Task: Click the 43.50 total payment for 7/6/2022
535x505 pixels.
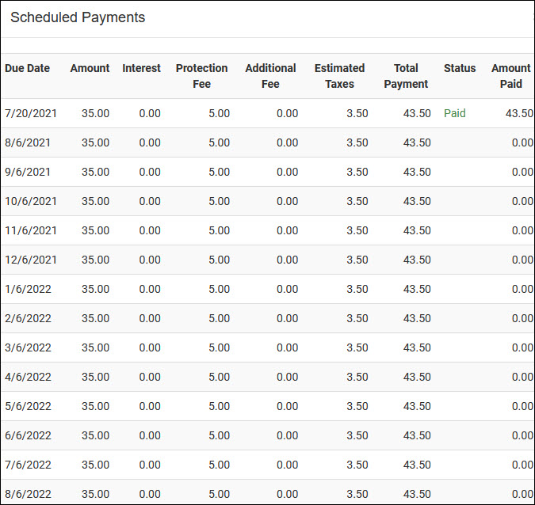Action: (417, 465)
